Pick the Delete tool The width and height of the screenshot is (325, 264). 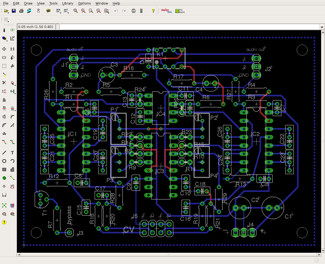[4, 83]
